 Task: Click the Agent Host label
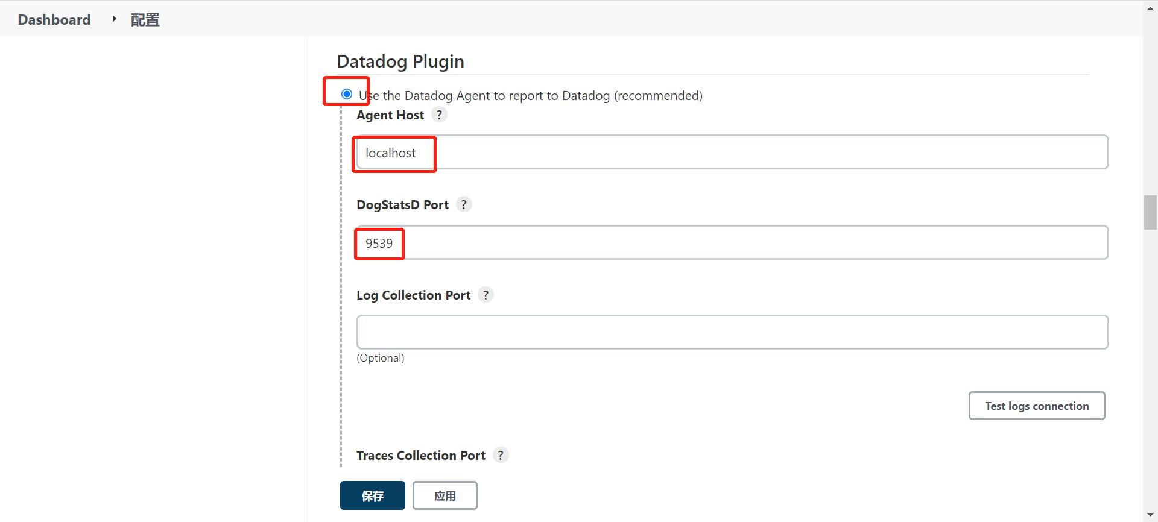pyautogui.click(x=390, y=115)
